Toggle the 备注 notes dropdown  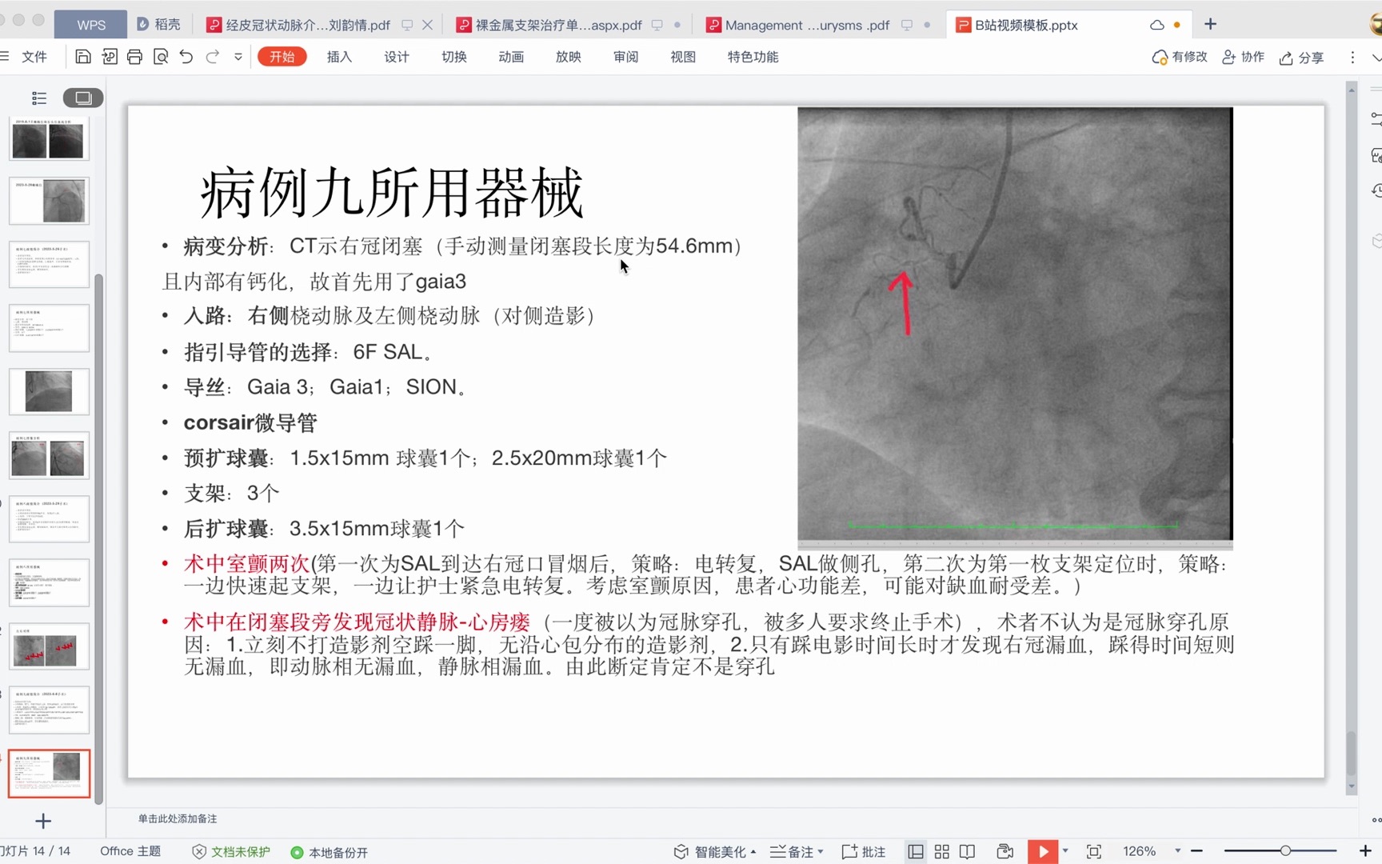[796, 852]
